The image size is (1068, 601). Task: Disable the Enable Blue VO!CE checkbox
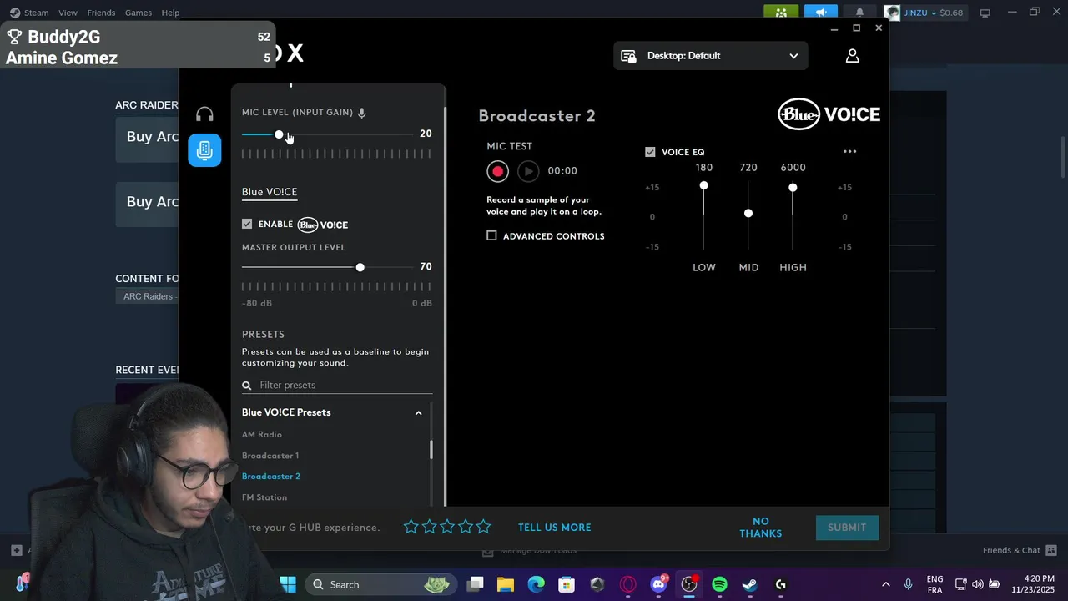pos(247,225)
